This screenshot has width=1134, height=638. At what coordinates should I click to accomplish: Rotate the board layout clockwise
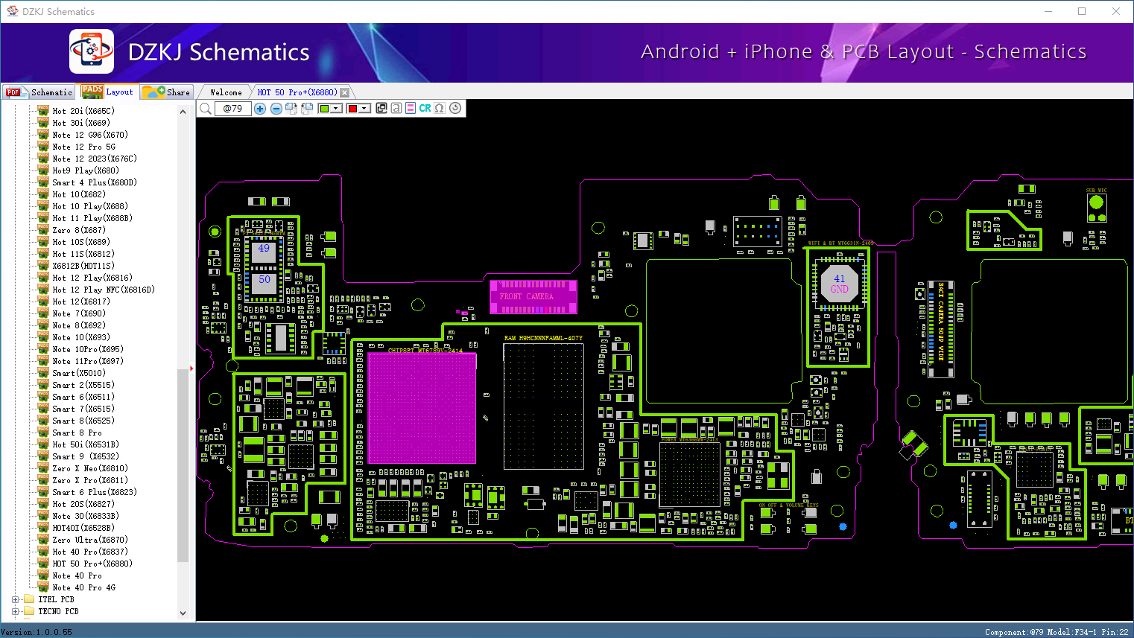click(291, 109)
